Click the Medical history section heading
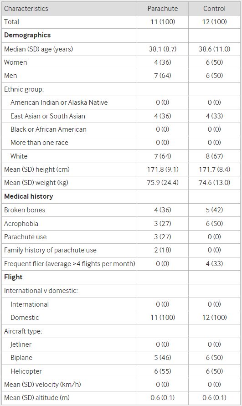Image resolution: width=242 pixels, height=406 pixels. (x=29, y=196)
